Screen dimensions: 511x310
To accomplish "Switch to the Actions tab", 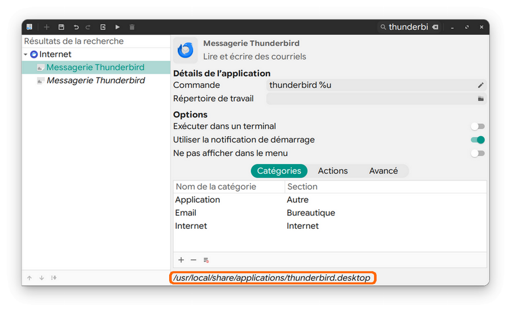I will [333, 171].
